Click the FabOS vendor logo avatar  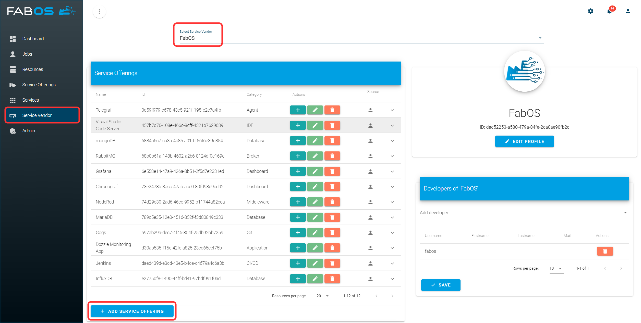click(x=524, y=71)
